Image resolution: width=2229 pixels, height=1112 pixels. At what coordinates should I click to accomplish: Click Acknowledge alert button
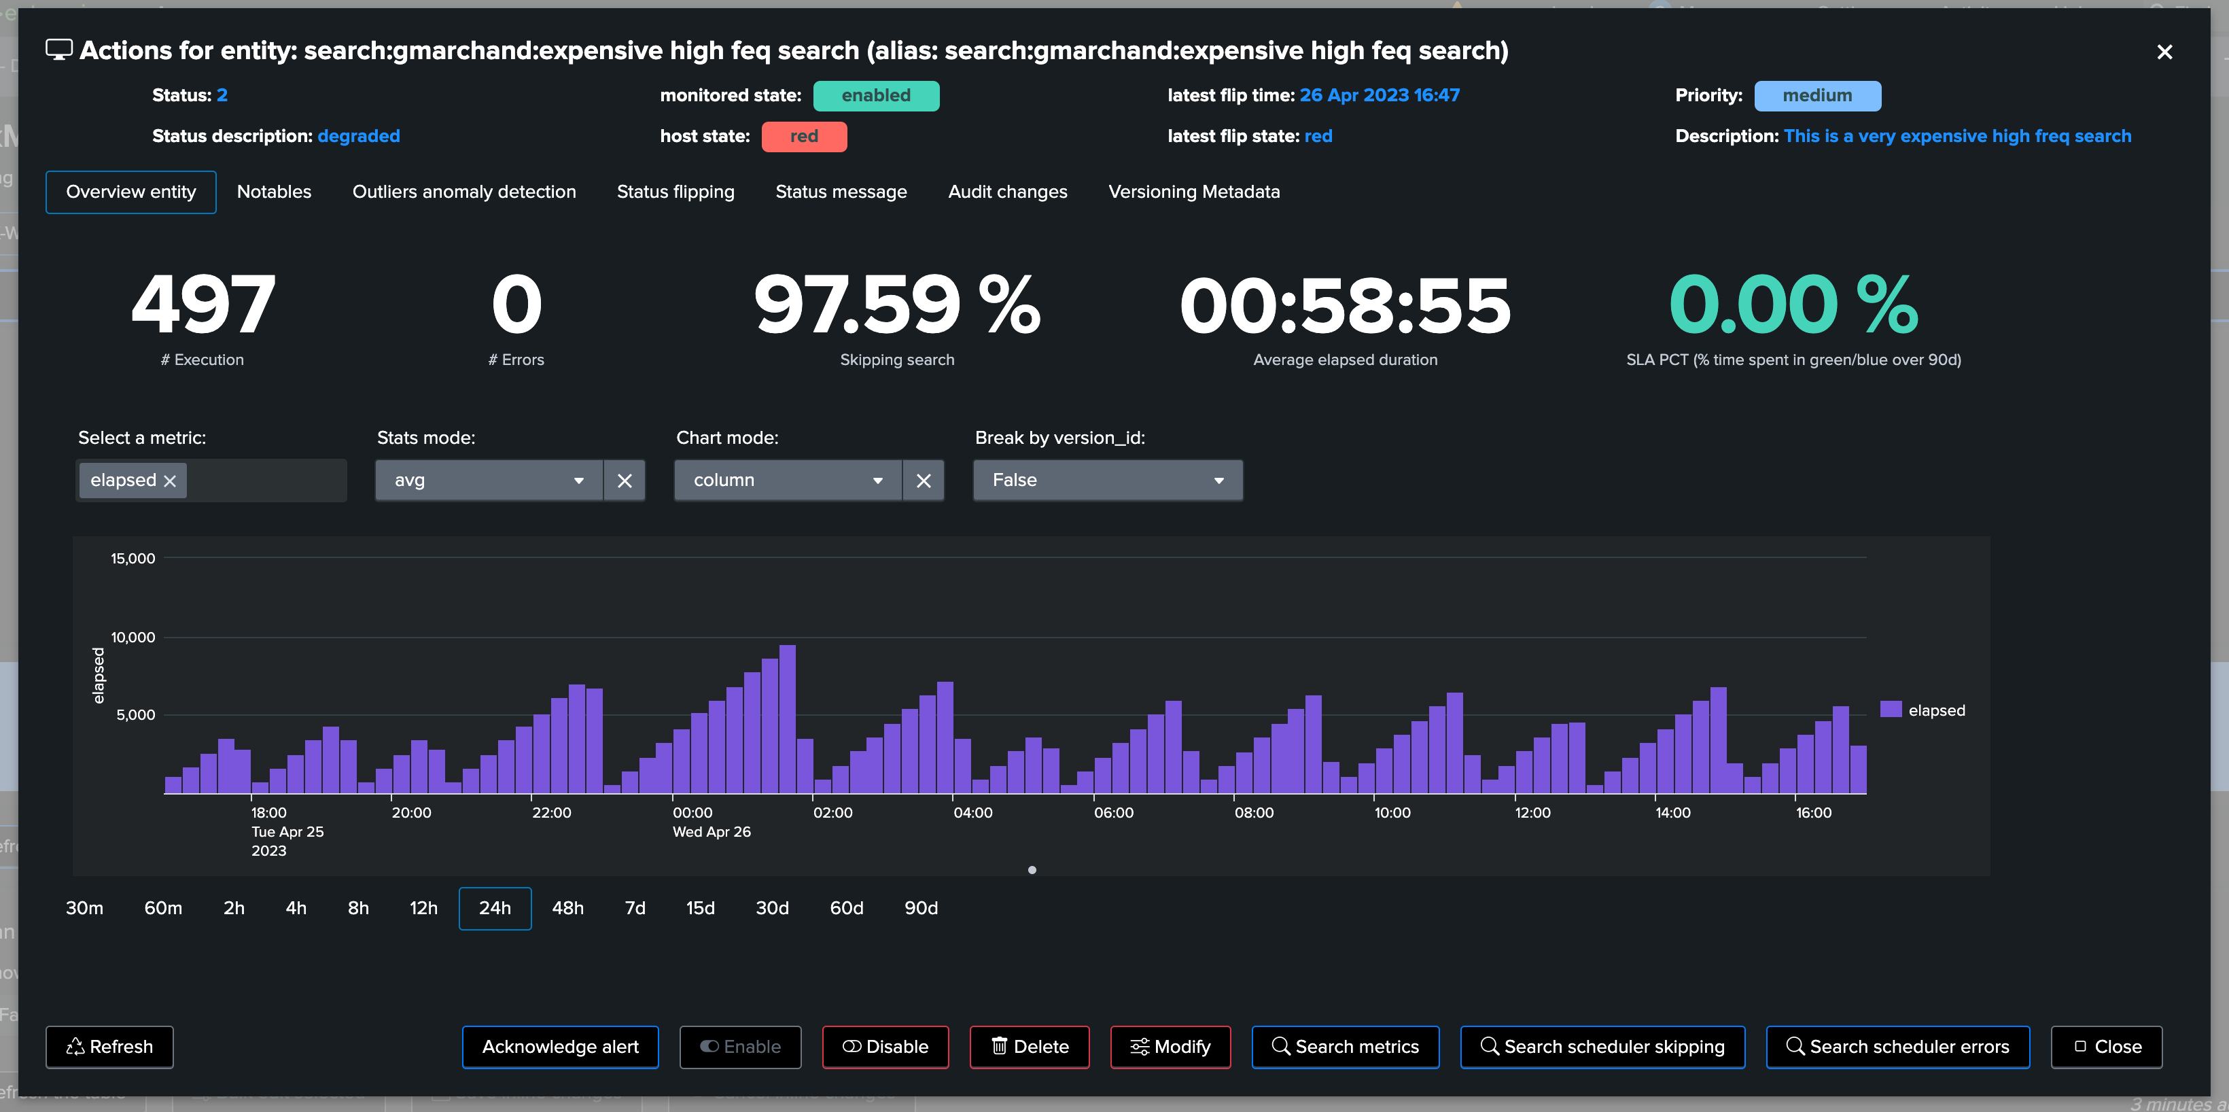pyautogui.click(x=561, y=1047)
